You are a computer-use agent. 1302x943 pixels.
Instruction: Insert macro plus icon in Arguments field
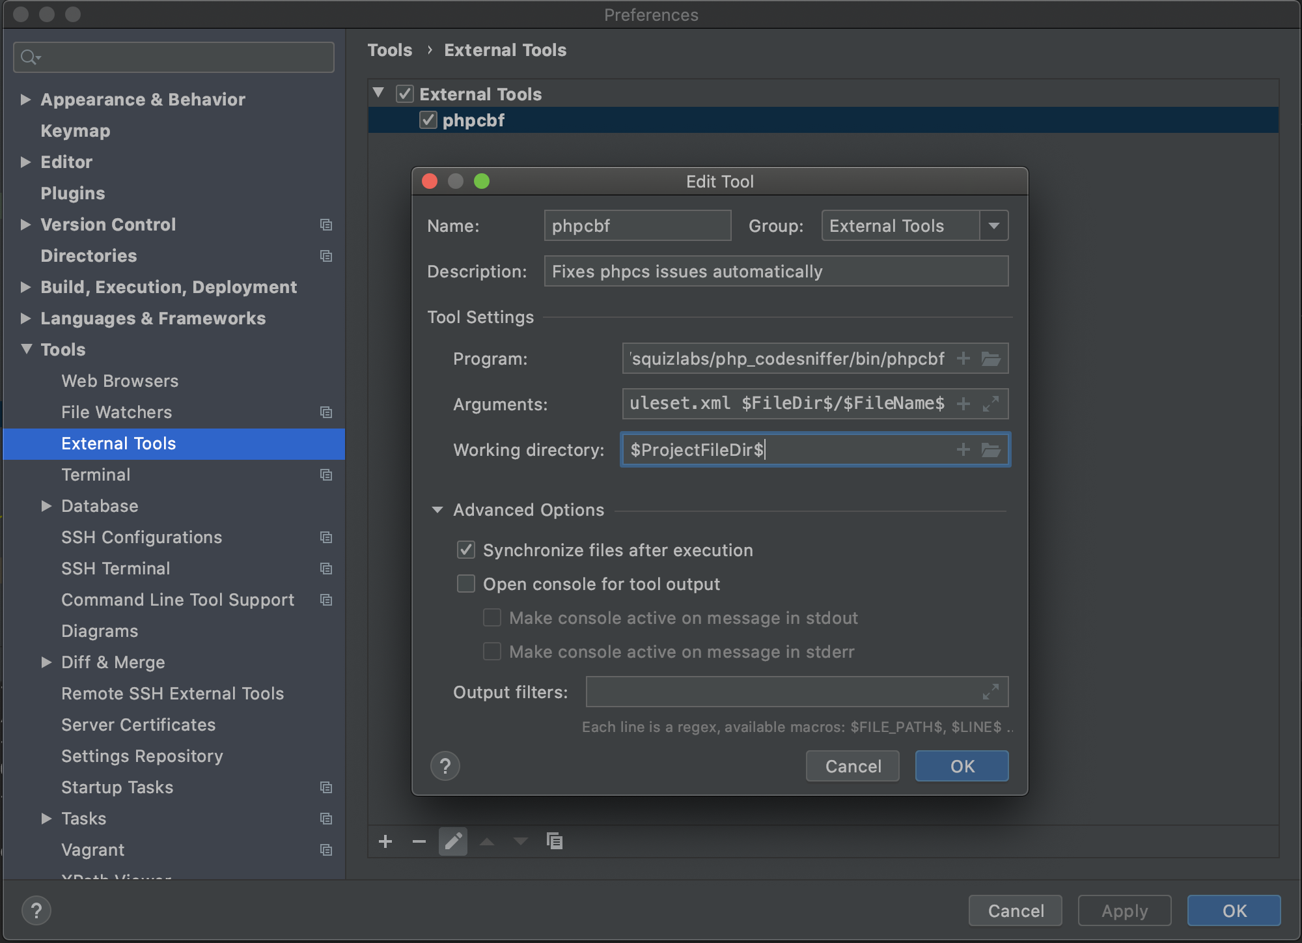(963, 404)
